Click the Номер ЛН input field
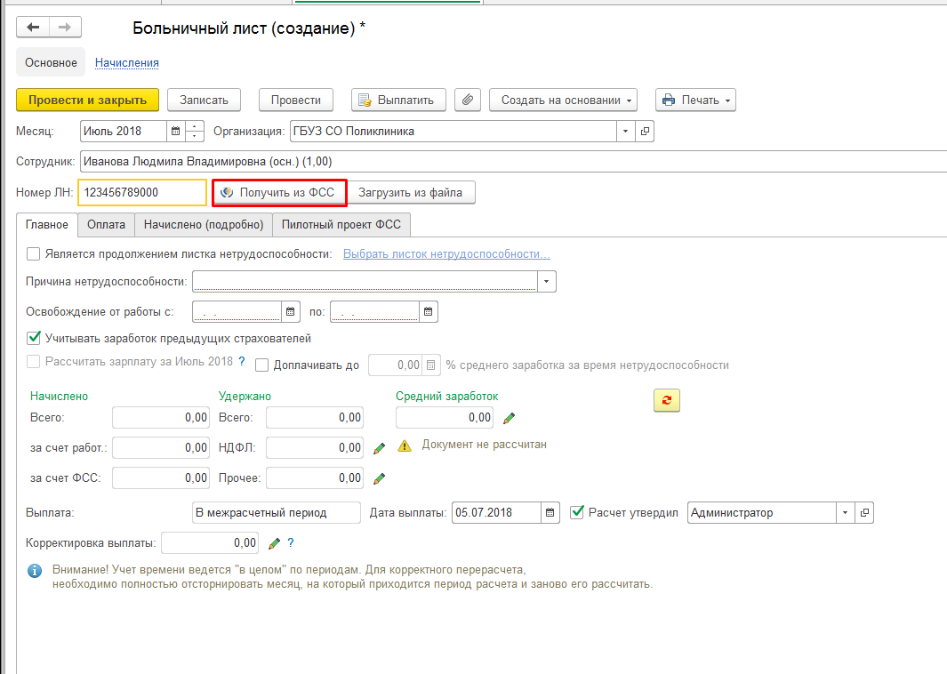 tap(142, 193)
